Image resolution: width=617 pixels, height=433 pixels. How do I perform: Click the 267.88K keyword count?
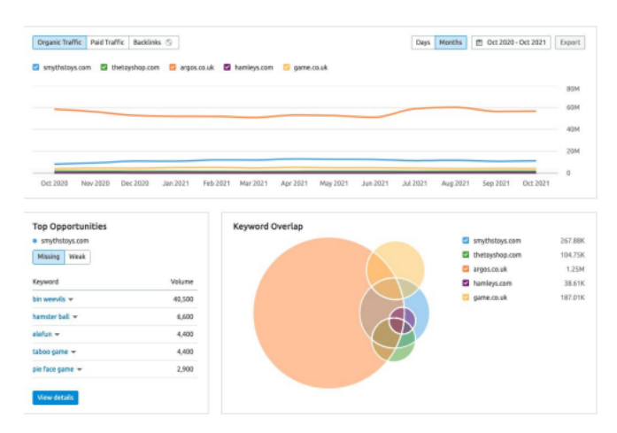coord(573,241)
